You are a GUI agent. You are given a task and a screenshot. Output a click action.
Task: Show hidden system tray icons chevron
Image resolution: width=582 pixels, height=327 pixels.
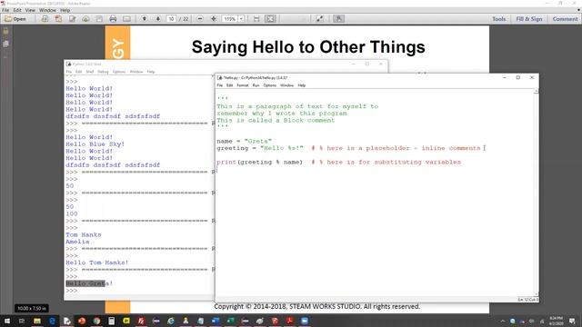point(503,321)
